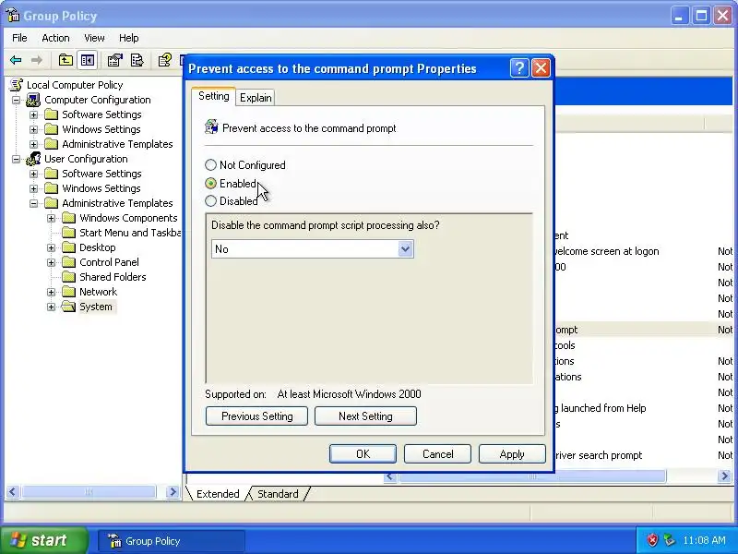Click the Apply button

(x=512, y=453)
